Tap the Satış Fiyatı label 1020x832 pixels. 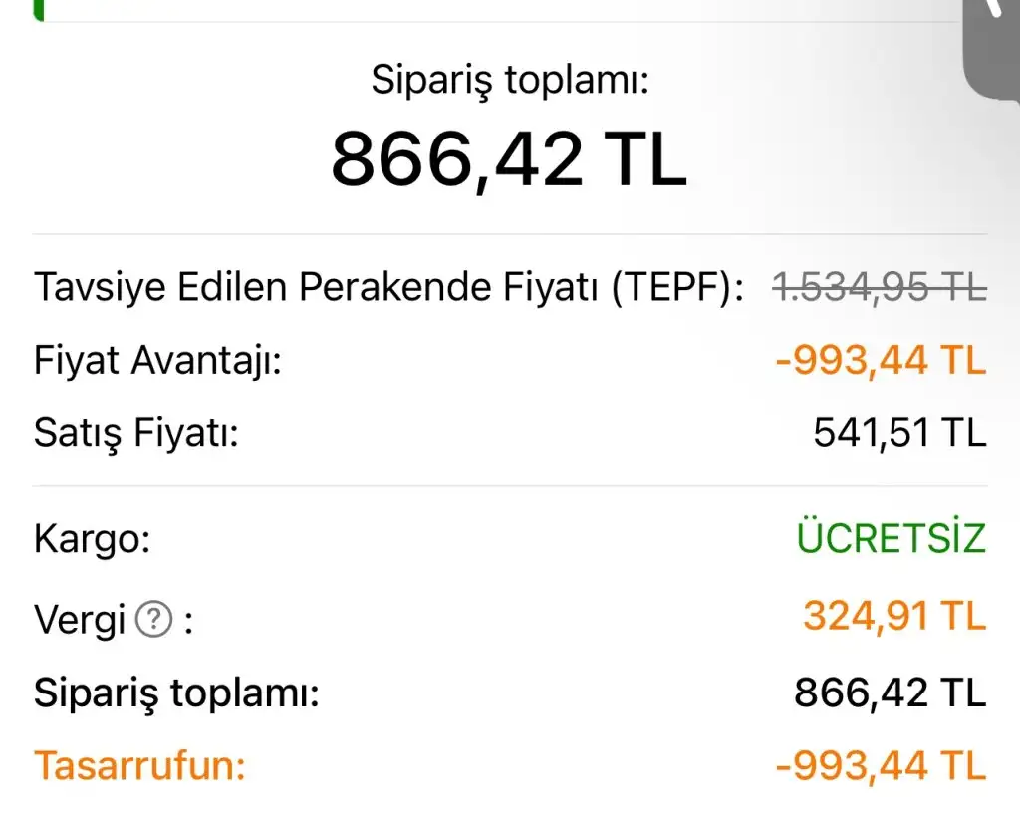click(136, 433)
